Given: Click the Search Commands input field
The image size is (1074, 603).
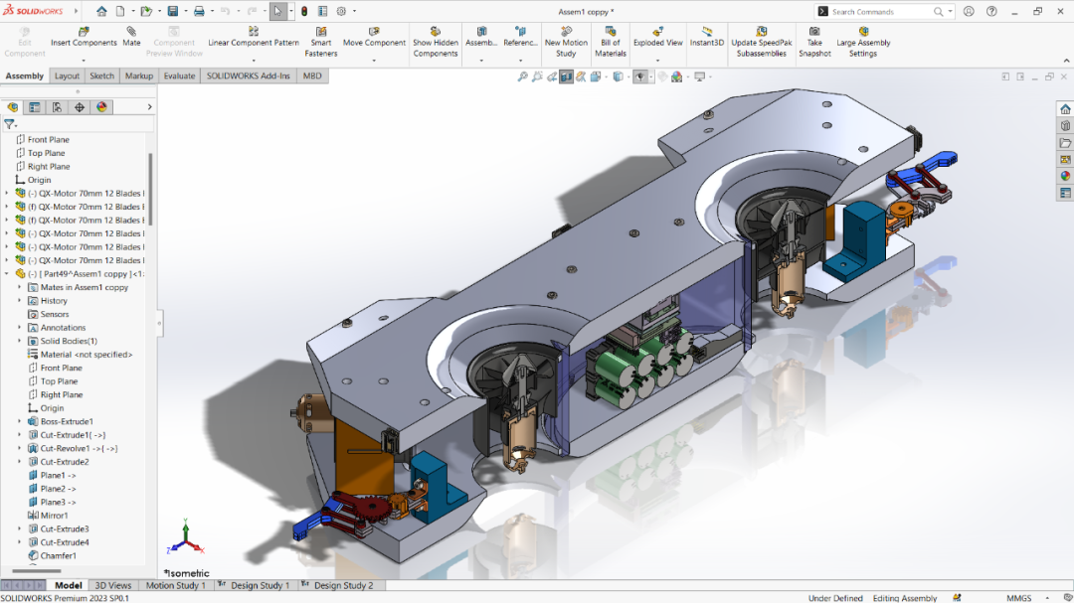Looking at the screenshot, I should [x=880, y=12].
